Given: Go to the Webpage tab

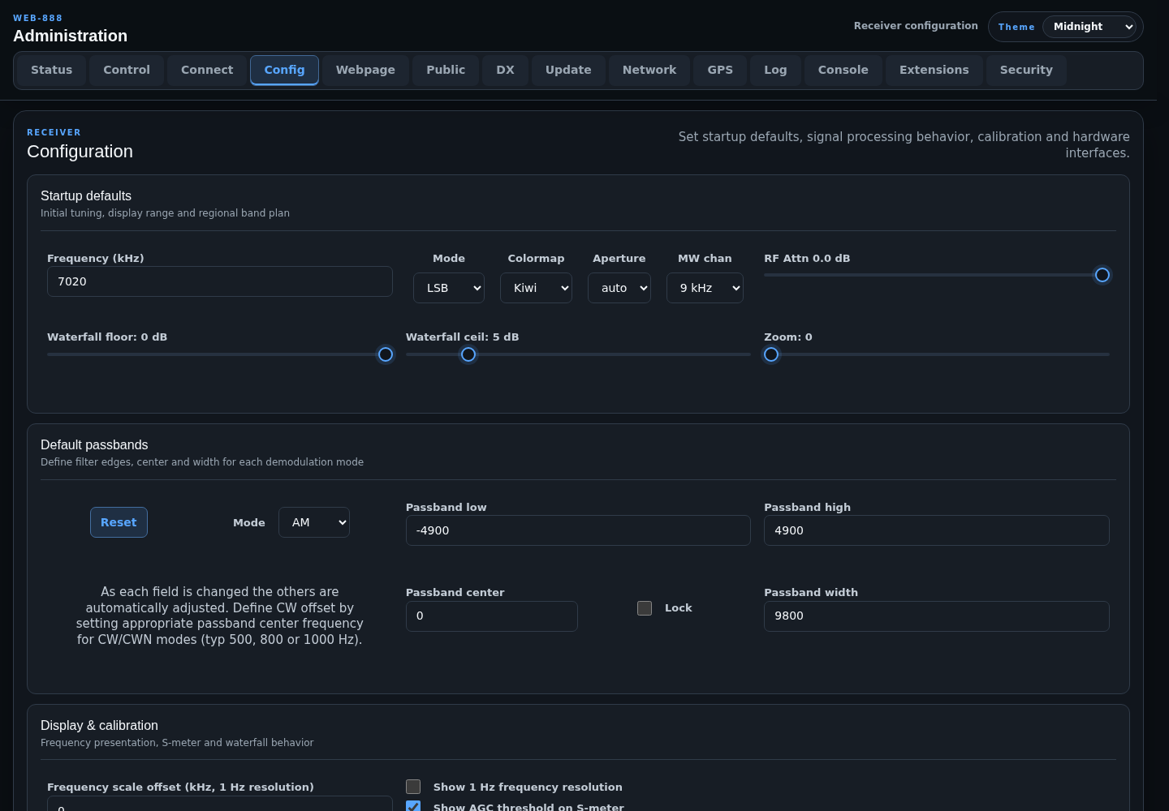Looking at the screenshot, I should point(365,70).
